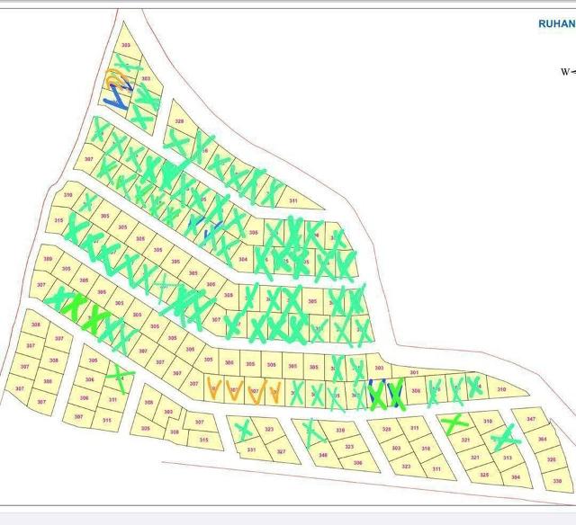
Task: Select plot 313 in the bottom-right block
Action: 508,458
